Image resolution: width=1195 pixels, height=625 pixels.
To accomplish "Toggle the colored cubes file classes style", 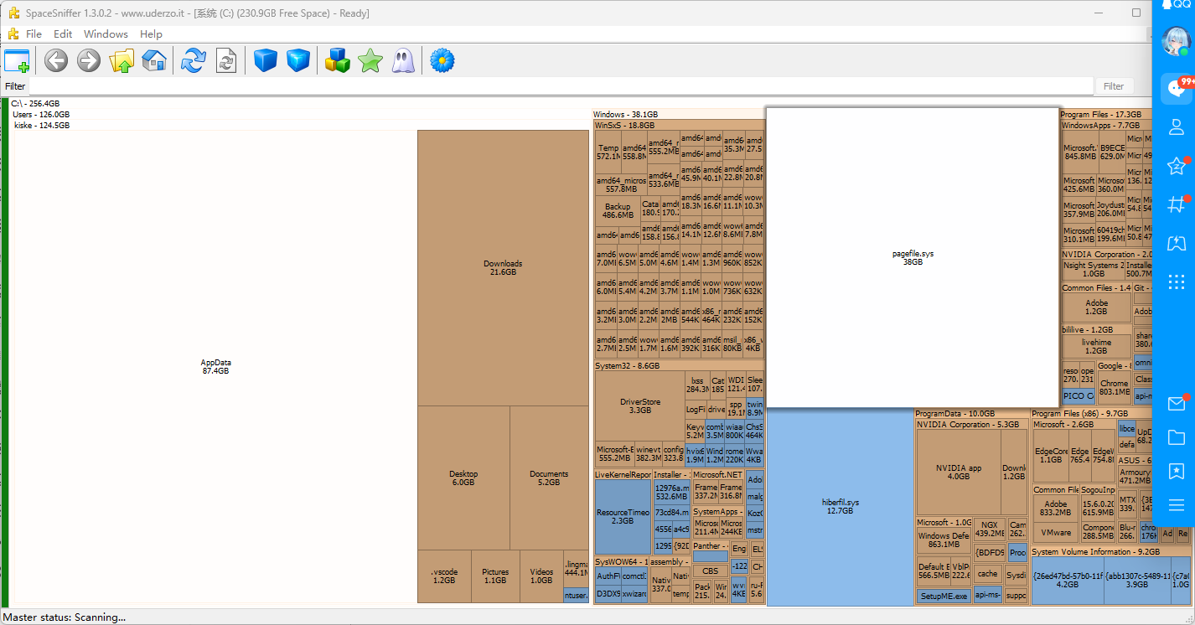I will click(x=337, y=60).
